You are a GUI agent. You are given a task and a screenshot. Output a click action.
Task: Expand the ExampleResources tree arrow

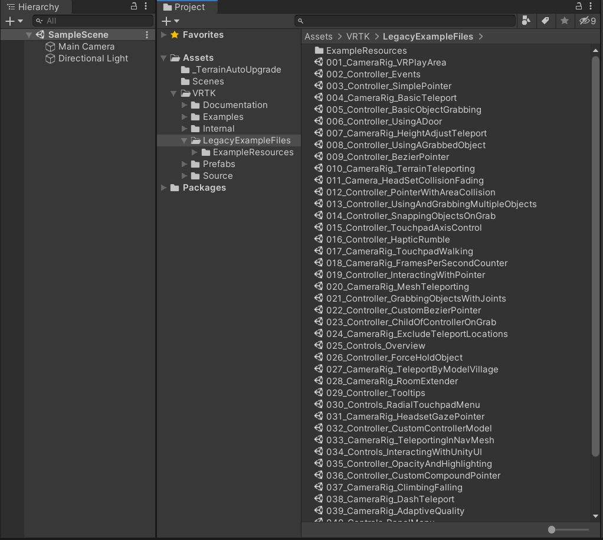point(195,152)
